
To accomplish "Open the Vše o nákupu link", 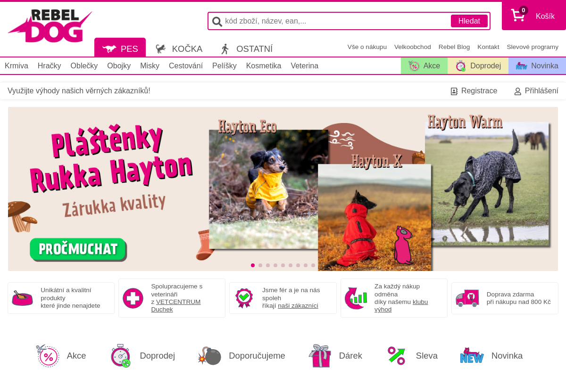I will coord(367,47).
